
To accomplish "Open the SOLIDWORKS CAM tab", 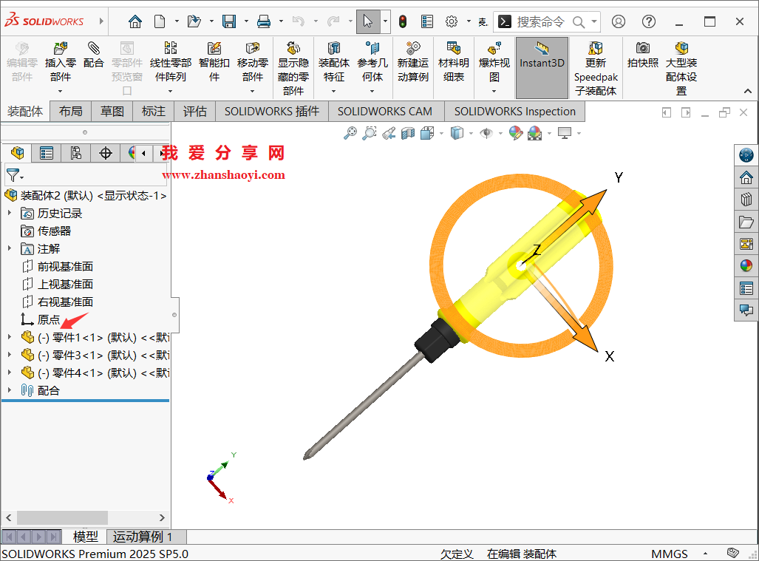I will [x=385, y=112].
